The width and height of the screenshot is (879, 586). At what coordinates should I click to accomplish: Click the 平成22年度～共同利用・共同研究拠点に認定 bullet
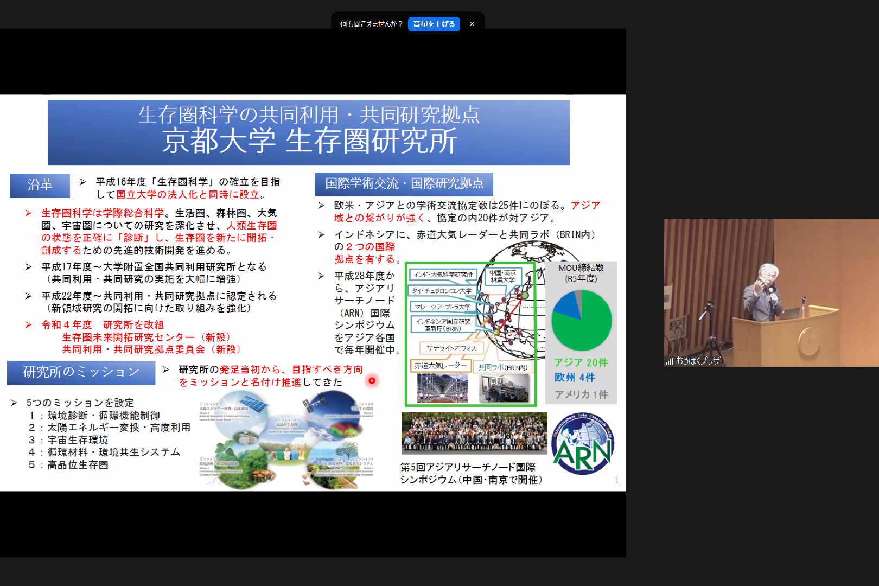pos(159,302)
